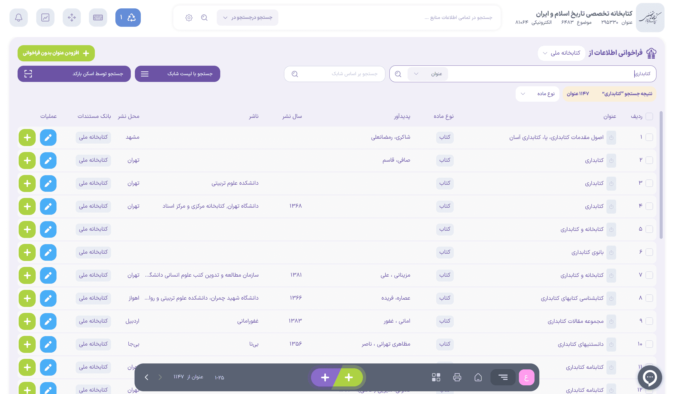This screenshot has width=674, height=394.
Task: Click the green add button for row 4
Action: click(27, 206)
